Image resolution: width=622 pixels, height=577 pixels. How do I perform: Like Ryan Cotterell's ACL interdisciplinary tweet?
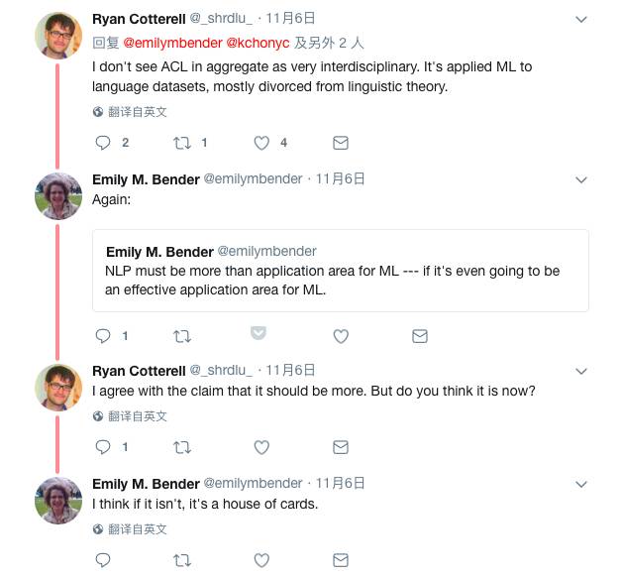tap(261, 143)
